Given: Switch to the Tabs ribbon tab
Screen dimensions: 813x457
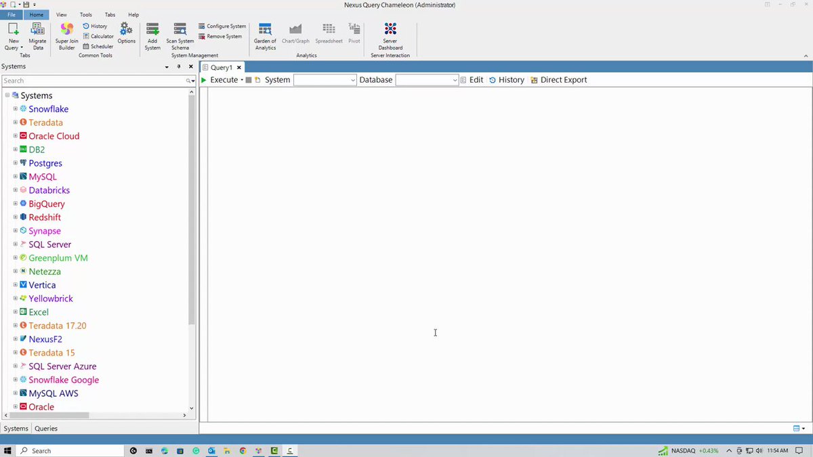Looking at the screenshot, I should coord(110,14).
